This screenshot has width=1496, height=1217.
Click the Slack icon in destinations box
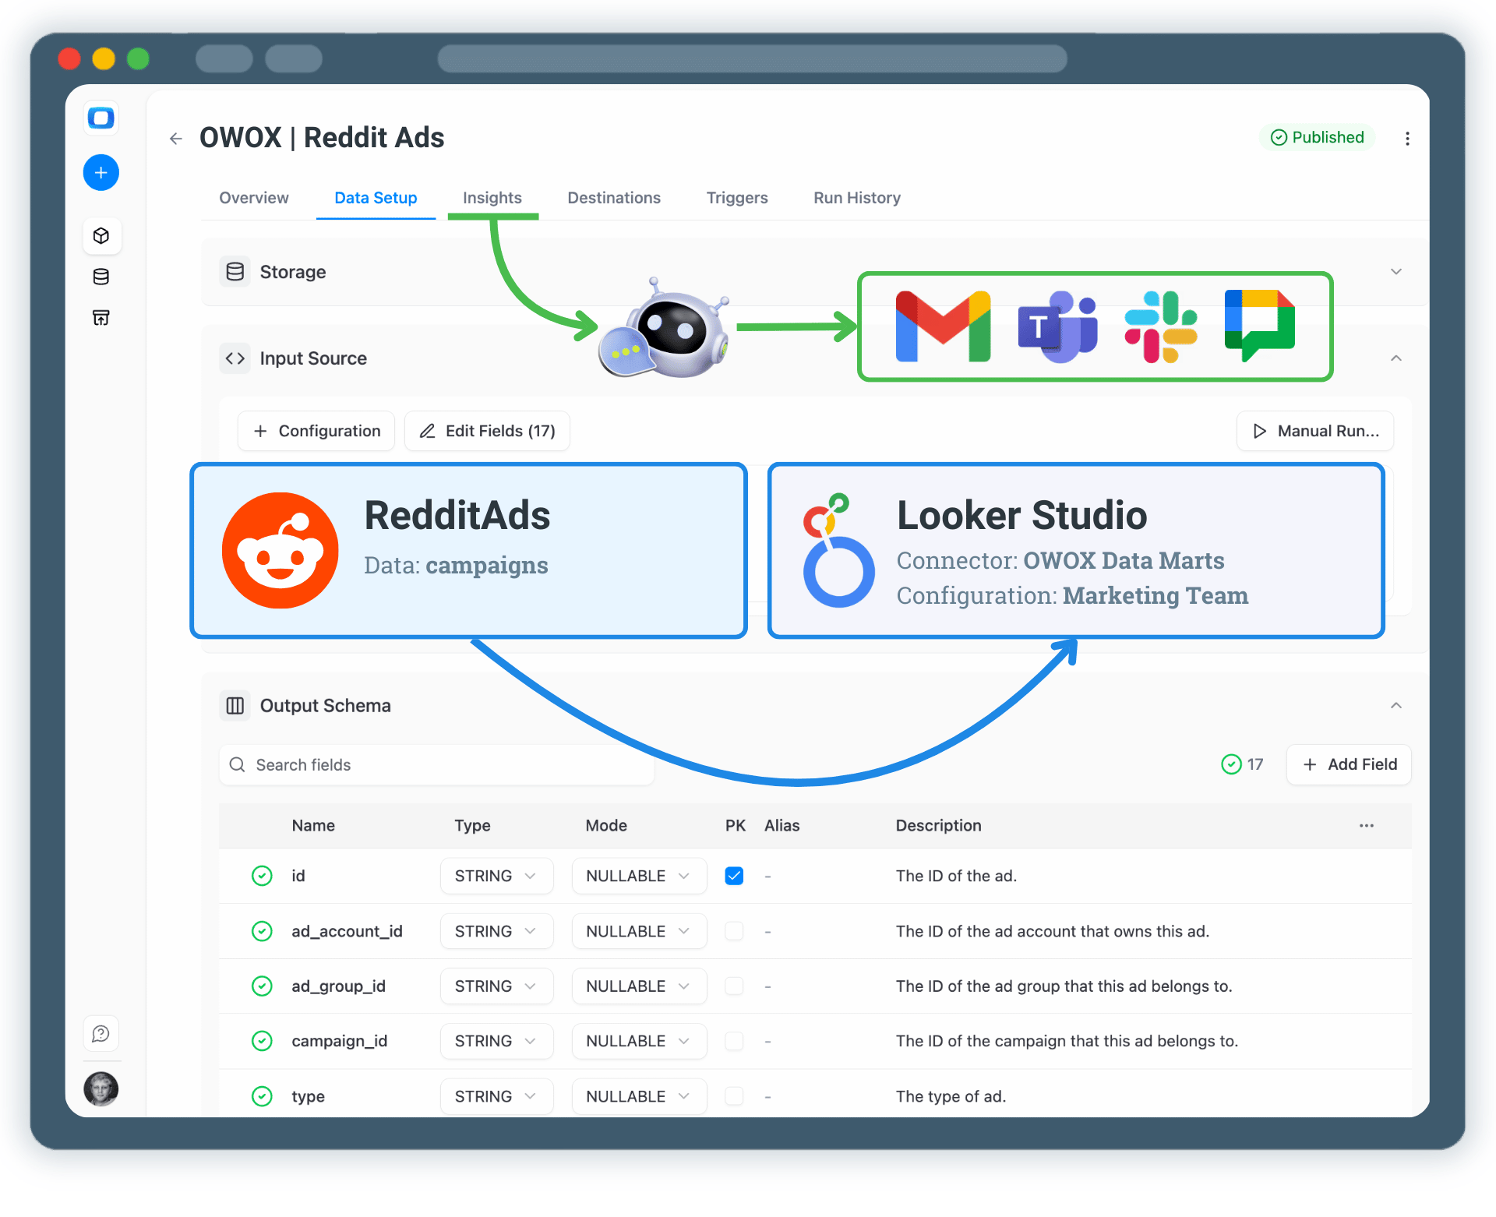(1160, 326)
